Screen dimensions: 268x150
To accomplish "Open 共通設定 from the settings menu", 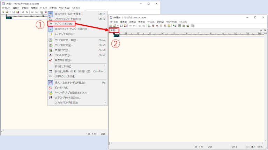I will coord(77,50).
